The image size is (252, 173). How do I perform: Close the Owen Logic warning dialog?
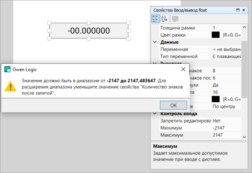[183, 69]
